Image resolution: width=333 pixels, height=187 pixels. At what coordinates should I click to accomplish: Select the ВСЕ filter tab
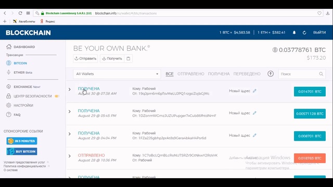tap(170, 74)
